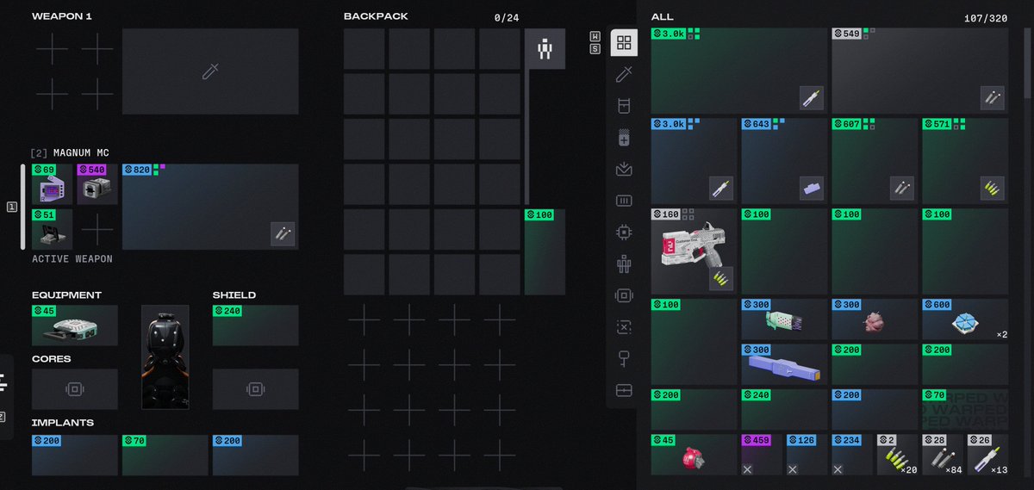
Task: Filter stash by the weapon icon
Action: click(x=624, y=75)
